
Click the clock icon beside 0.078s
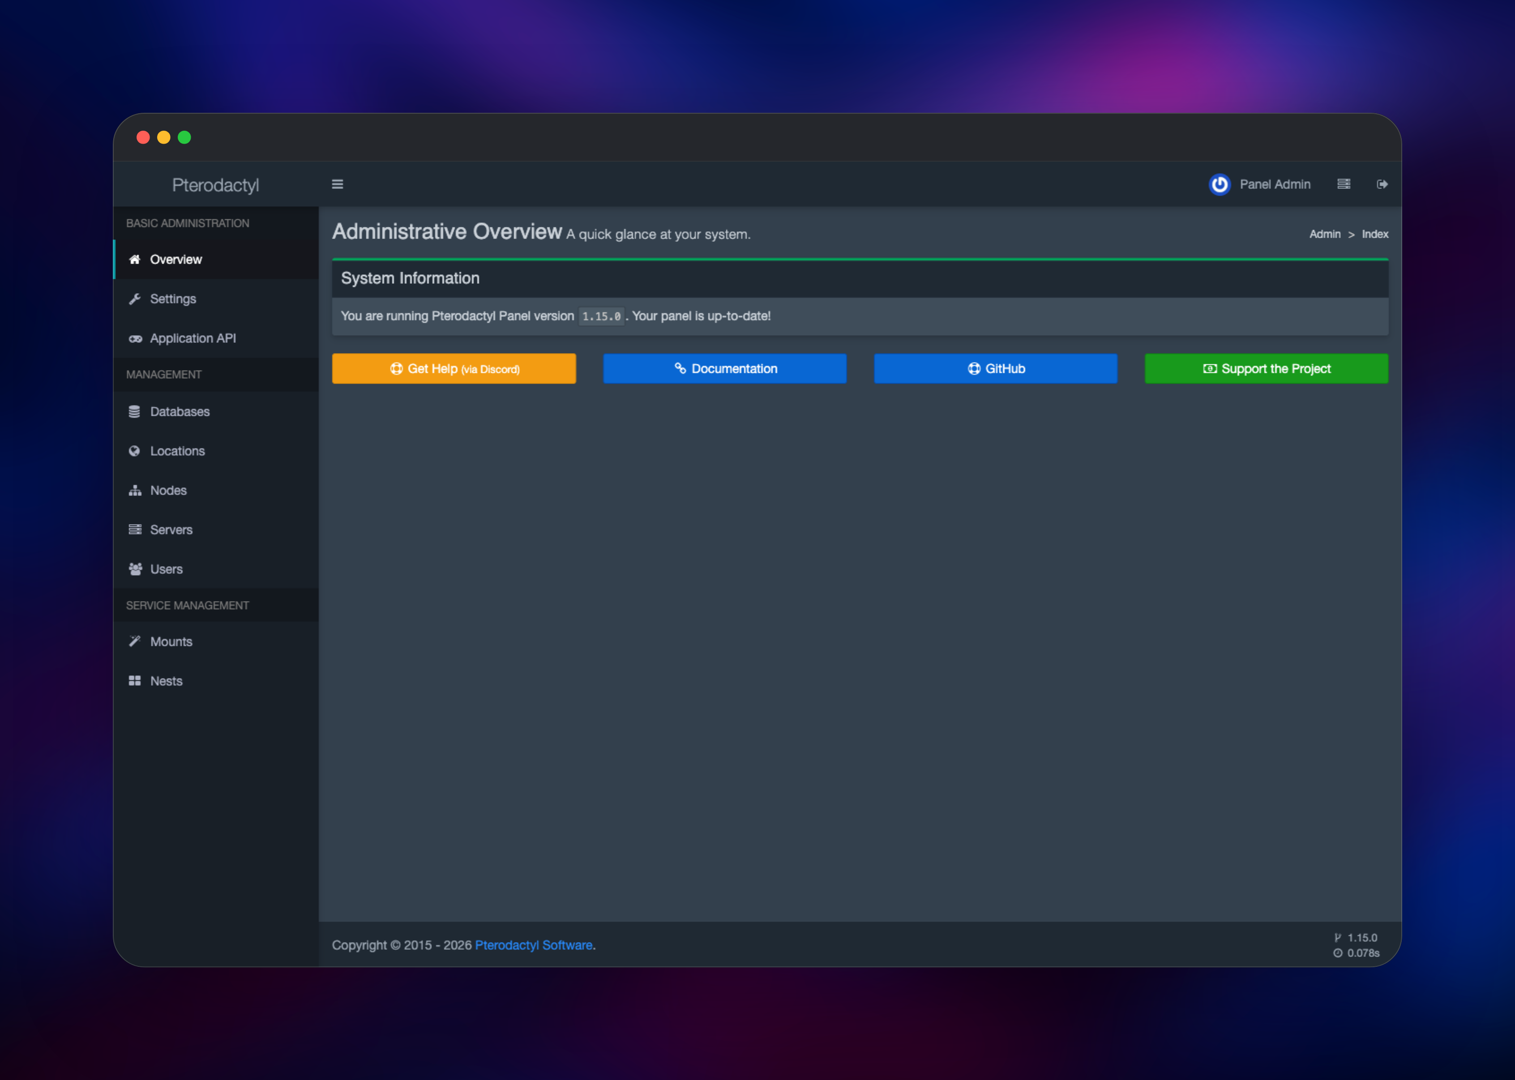coord(1338,953)
